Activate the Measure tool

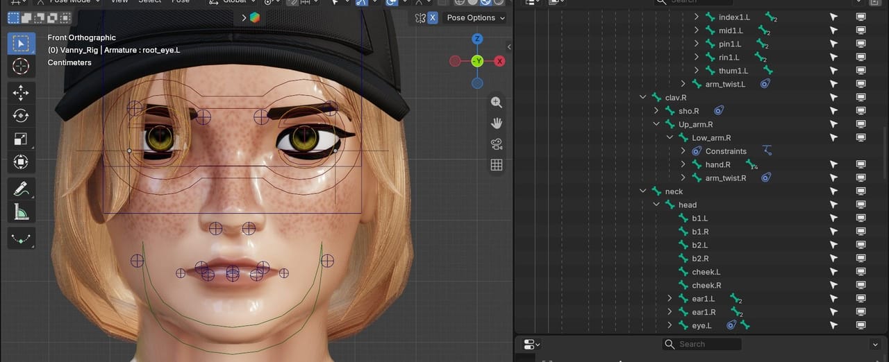pos(21,212)
